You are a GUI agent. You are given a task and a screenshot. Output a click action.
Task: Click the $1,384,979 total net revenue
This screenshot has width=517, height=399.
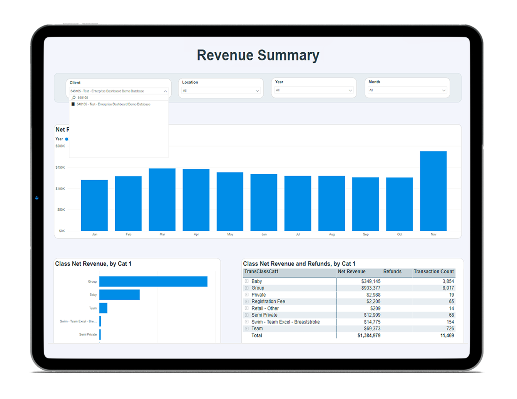[x=369, y=336]
